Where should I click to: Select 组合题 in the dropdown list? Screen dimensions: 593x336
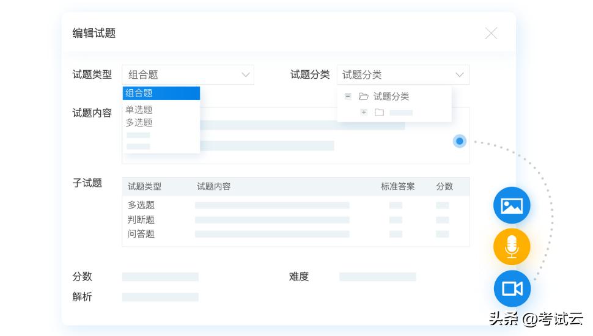161,93
